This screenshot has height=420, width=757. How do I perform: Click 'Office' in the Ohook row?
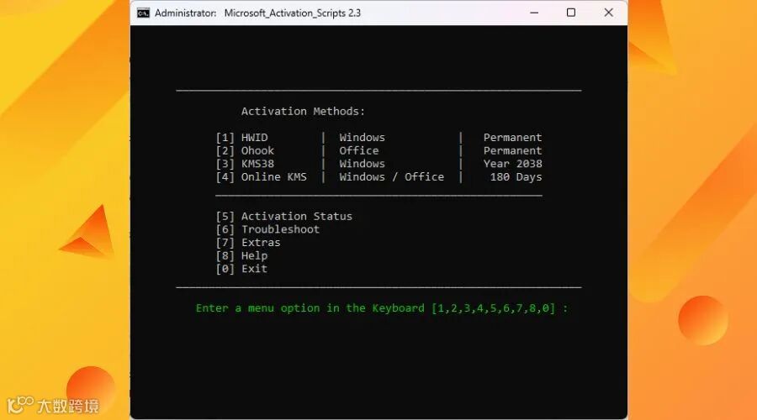coord(358,150)
